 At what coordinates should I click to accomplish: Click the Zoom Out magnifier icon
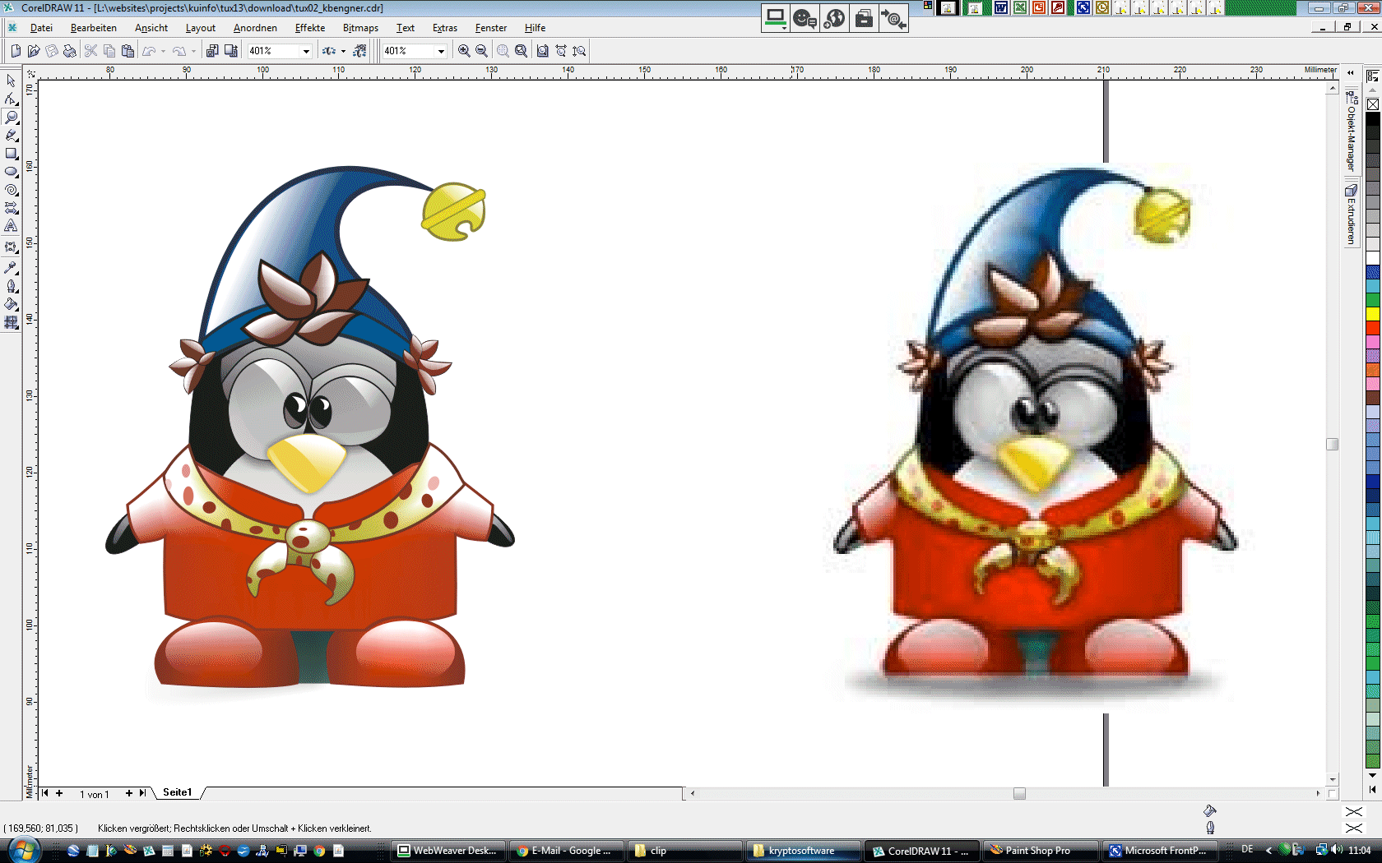(x=482, y=51)
